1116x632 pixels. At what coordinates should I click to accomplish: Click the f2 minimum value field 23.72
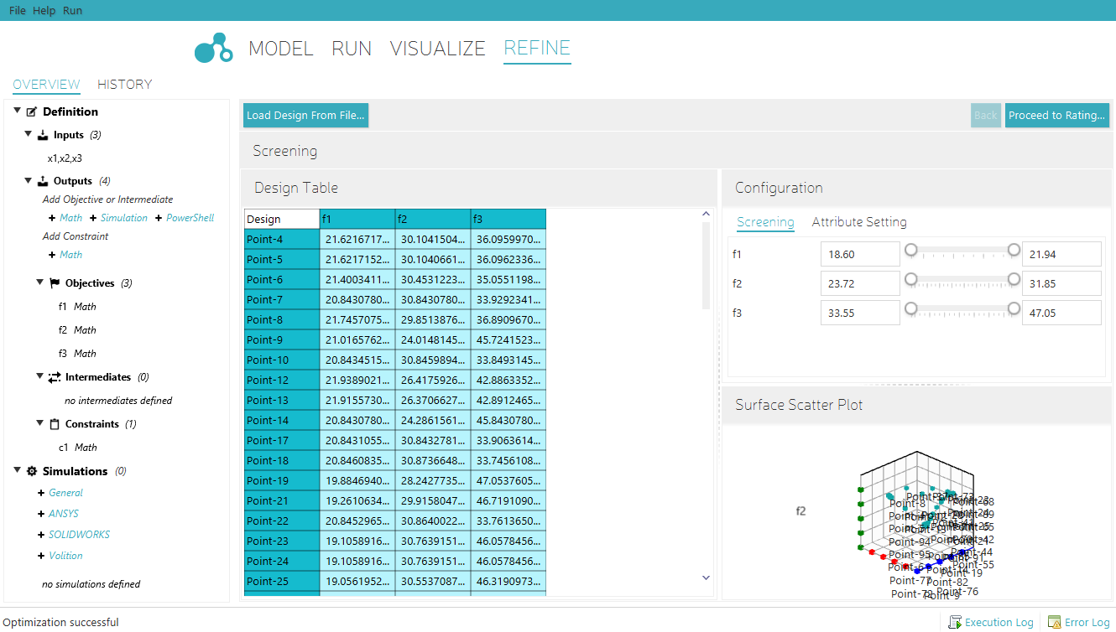click(x=860, y=283)
